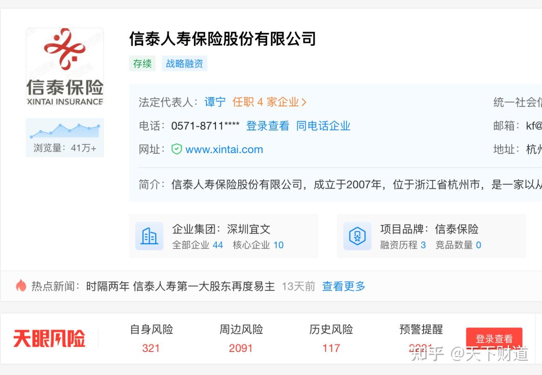Click the blue 战略融资 funding tag

click(x=184, y=63)
